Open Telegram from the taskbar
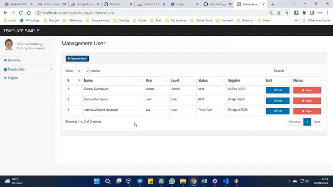 tap(140, 181)
